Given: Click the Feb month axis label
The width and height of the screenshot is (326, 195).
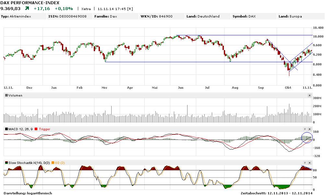Looking at the screenshot, I should pos(79,88).
